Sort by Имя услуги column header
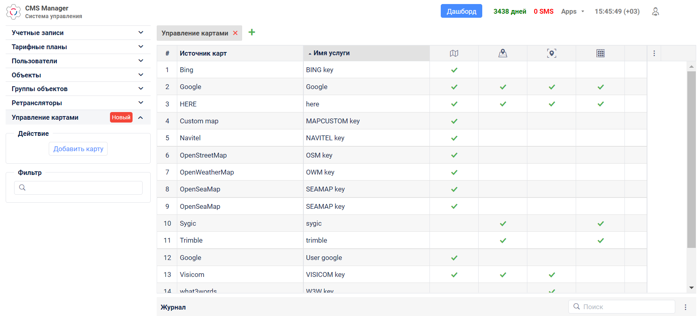The height and width of the screenshot is (316, 699). (x=331, y=53)
